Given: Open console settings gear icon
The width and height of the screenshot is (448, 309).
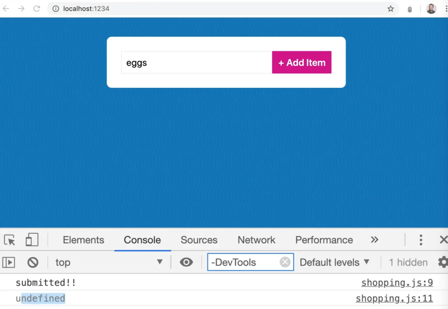Looking at the screenshot, I should click(443, 262).
